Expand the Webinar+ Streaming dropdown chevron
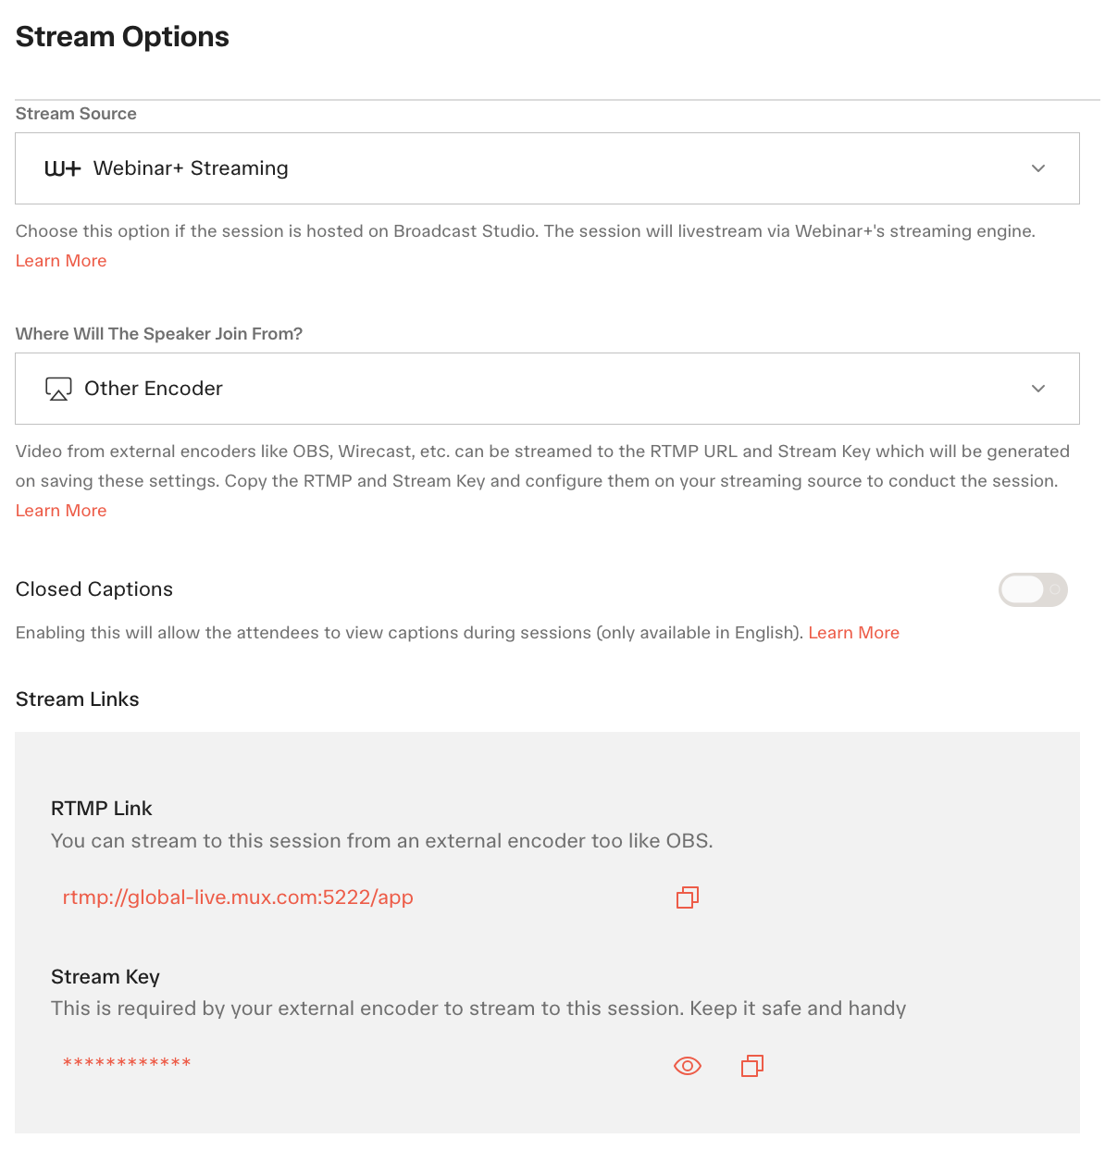Image resolution: width=1105 pixels, height=1151 pixels. pyautogui.click(x=1038, y=168)
